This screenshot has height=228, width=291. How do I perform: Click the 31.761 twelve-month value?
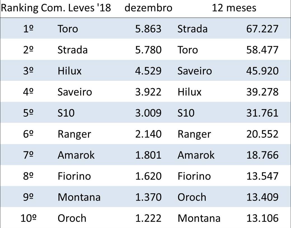click(x=262, y=113)
